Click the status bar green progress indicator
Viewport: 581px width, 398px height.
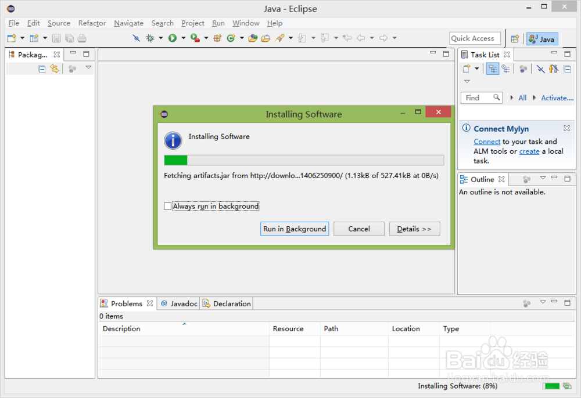click(x=551, y=386)
